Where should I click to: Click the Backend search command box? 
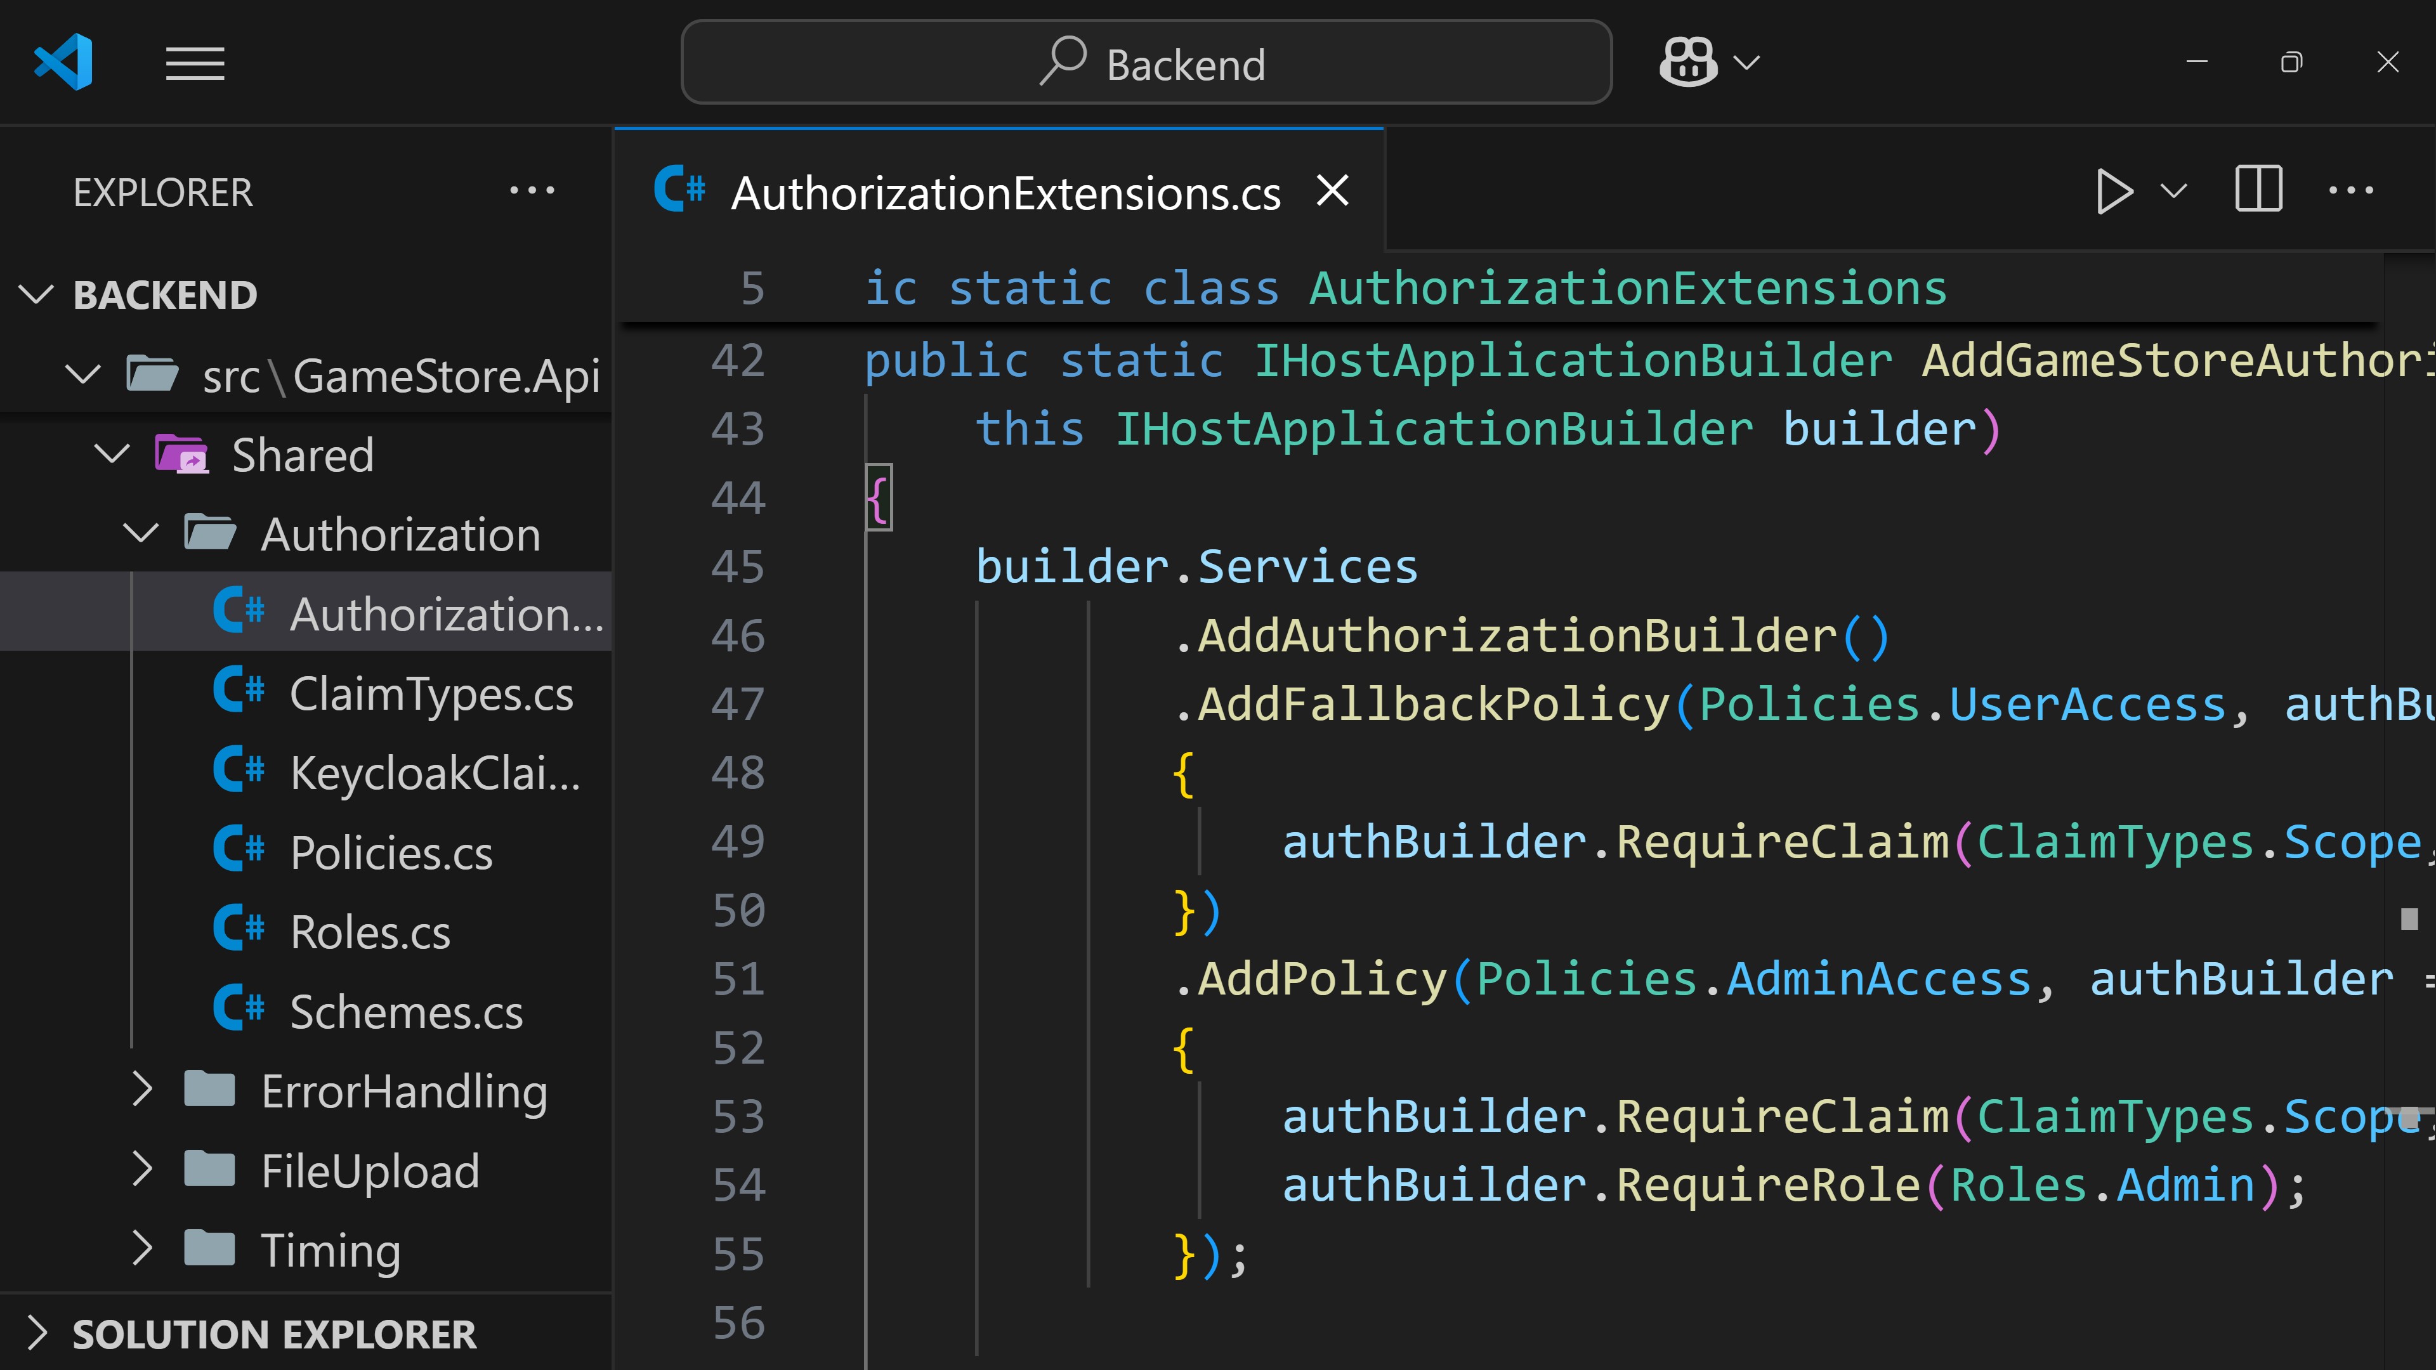point(1146,62)
